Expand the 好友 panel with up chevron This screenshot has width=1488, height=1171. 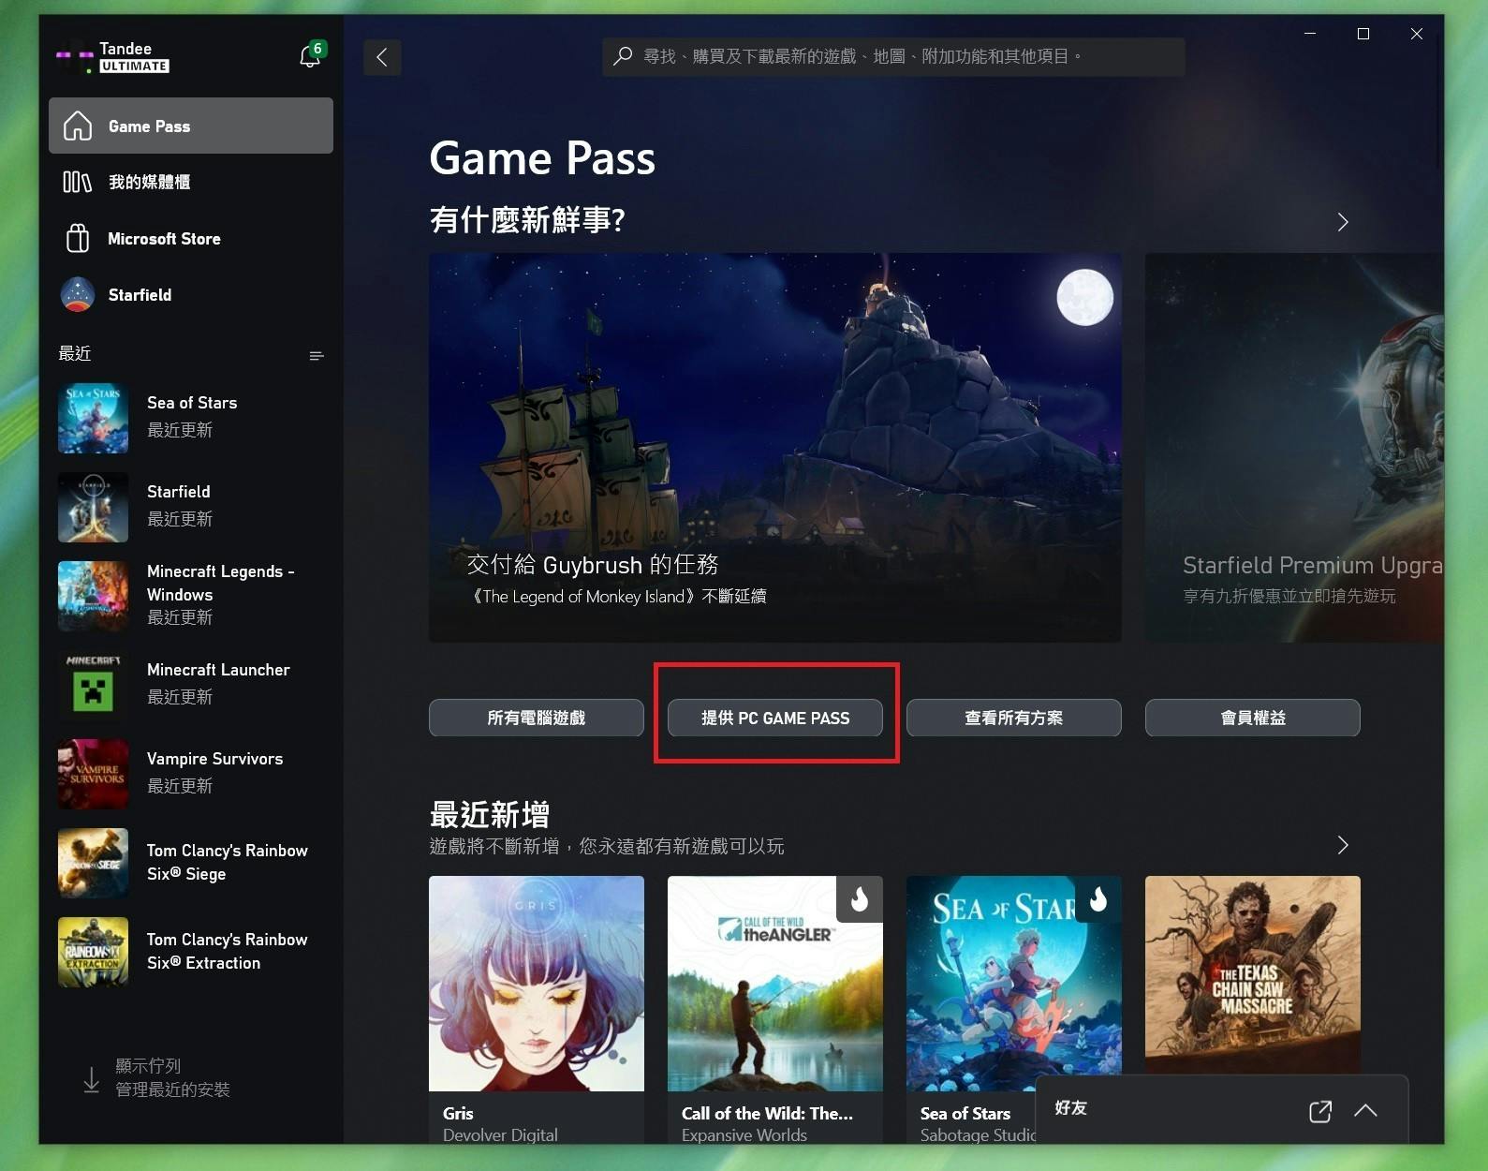pos(1365,1110)
